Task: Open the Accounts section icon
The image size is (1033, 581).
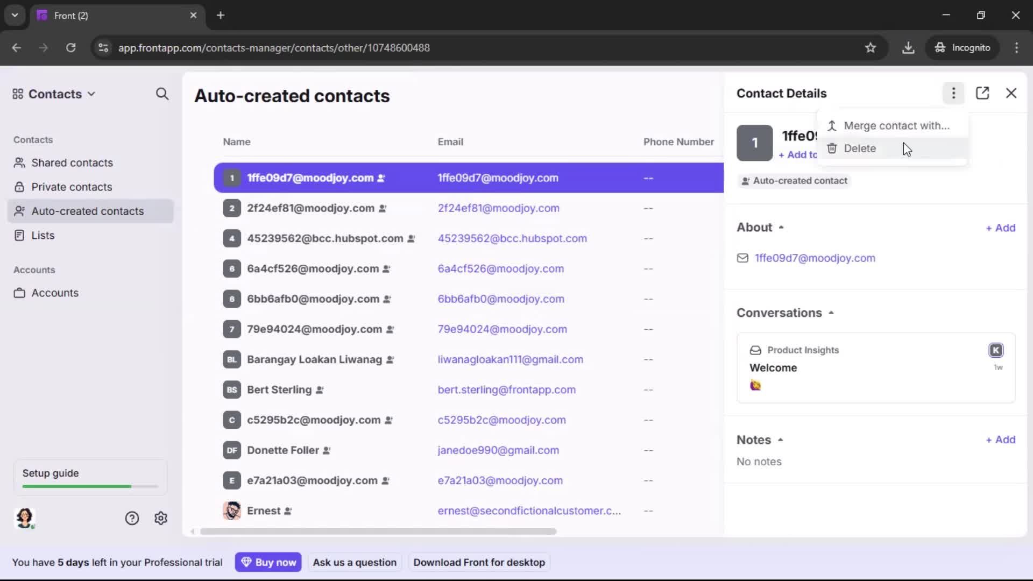Action: tap(19, 293)
